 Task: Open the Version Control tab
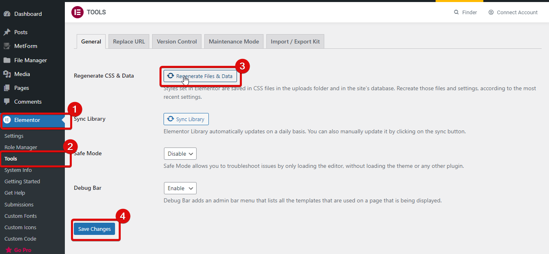point(177,41)
